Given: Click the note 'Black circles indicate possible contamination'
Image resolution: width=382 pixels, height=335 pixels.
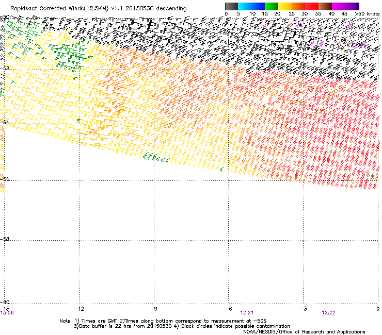Looking at the screenshot, I should [235, 326].
